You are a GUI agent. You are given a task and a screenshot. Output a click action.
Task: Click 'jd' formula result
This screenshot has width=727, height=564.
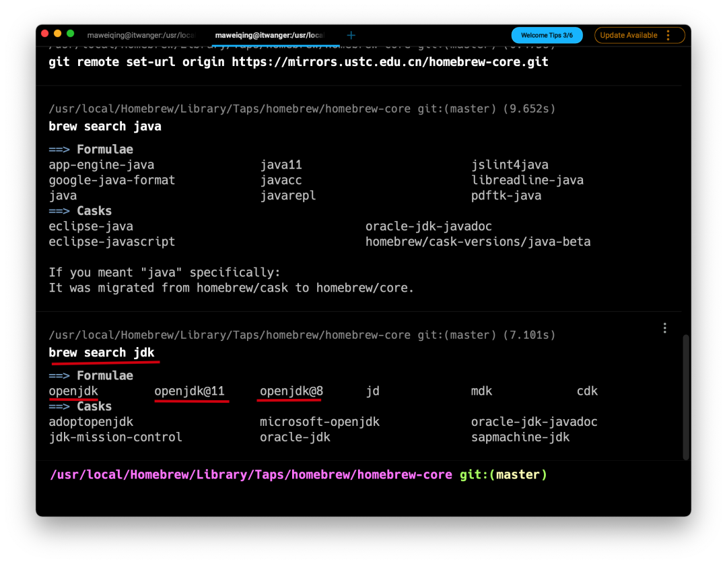point(372,391)
